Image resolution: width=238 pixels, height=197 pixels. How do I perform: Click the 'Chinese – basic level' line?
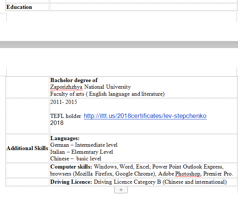point(76,159)
